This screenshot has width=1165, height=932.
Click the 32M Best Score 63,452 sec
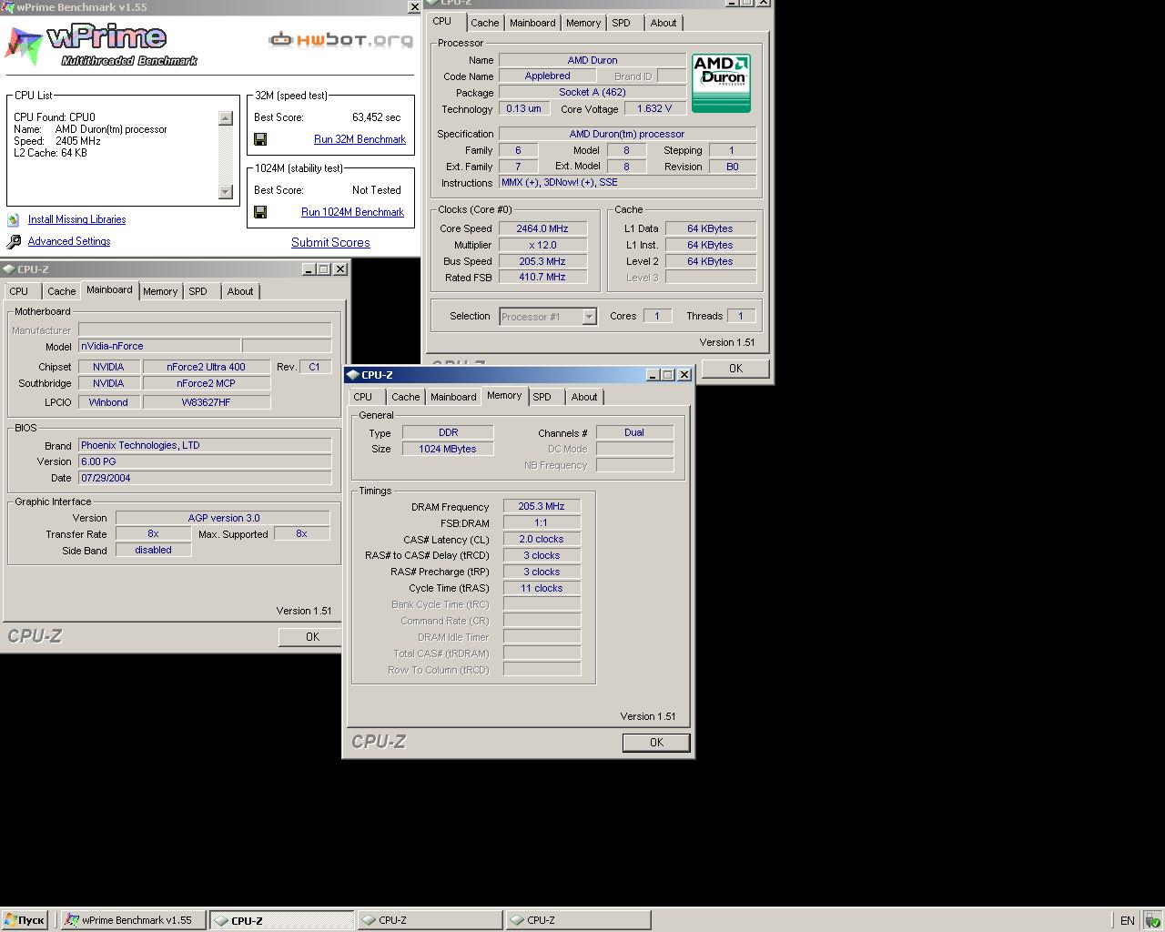coord(376,117)
